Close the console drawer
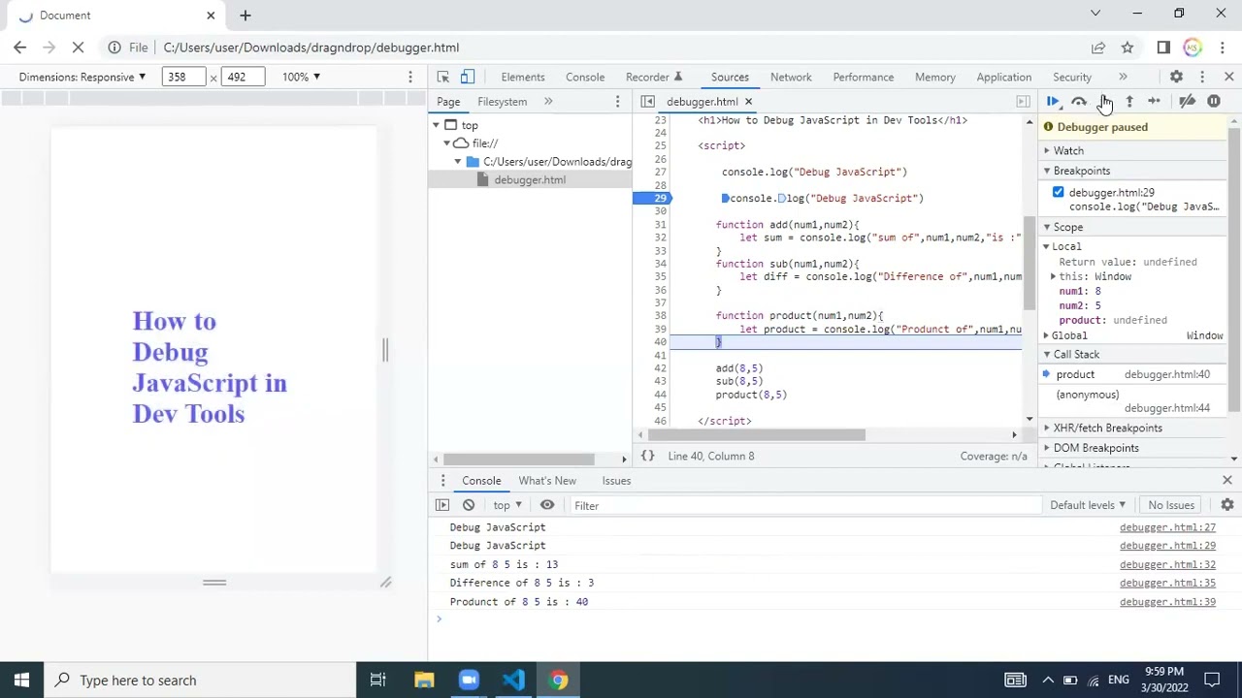1242x698 pixels. (1227, 481)
